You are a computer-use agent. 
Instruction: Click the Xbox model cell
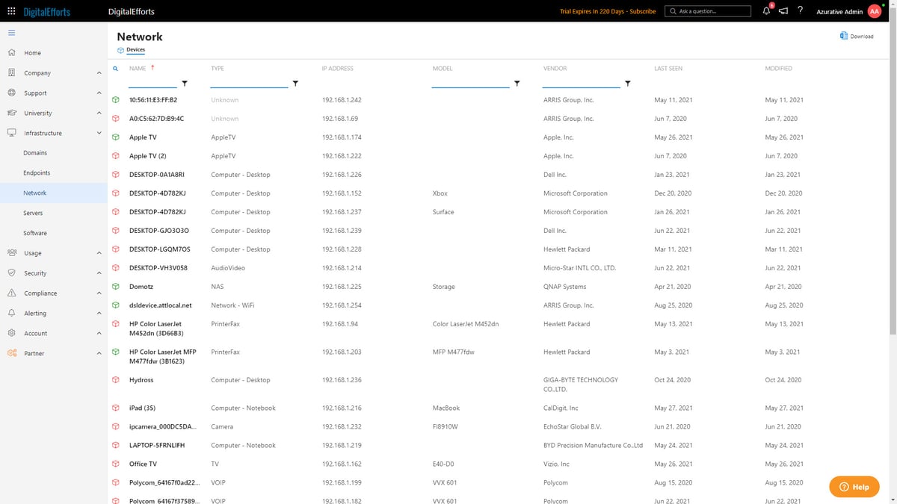pyautogui.click(x=440, y=193)
